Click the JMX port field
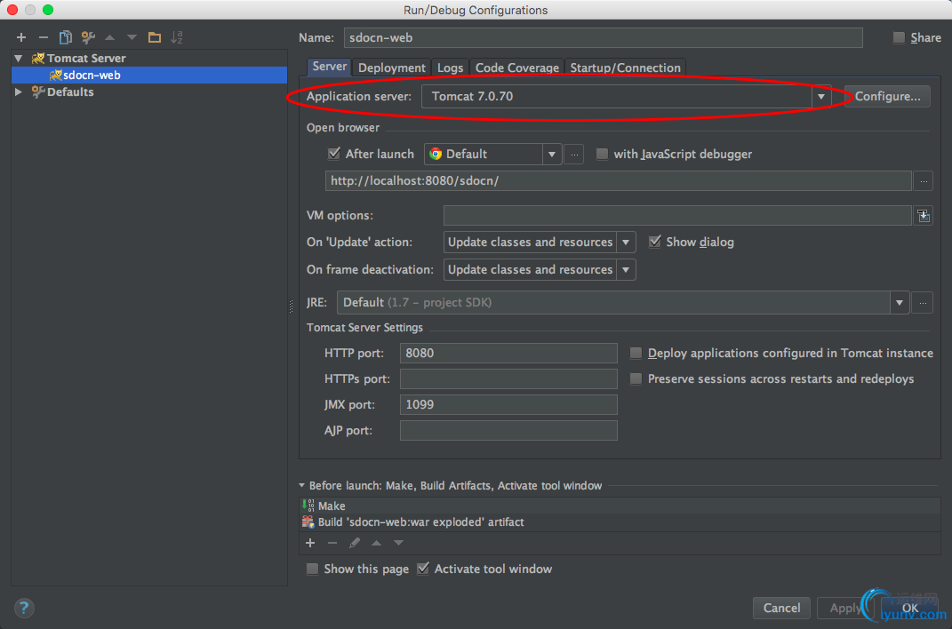 pyautogui.click(x=508, y=404)
